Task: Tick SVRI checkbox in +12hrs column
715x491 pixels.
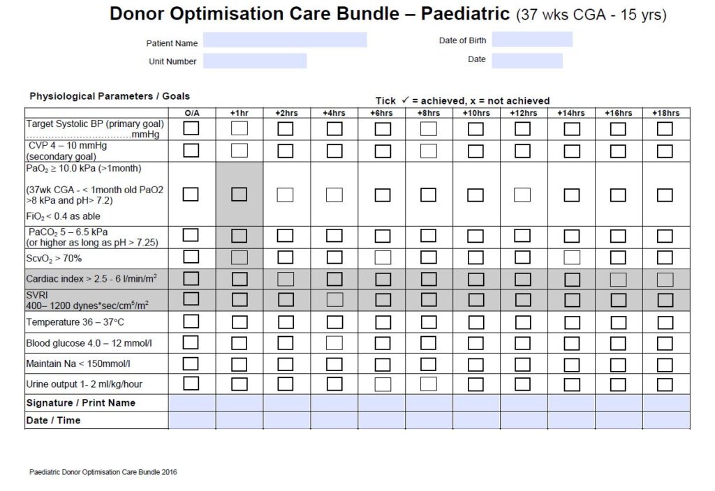Action: (522, 300)
